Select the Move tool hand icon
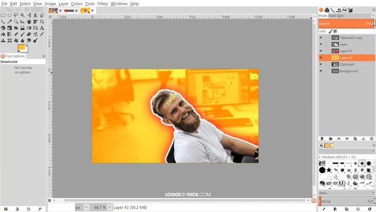Viewport: 376px width, 212px height. 29,22
